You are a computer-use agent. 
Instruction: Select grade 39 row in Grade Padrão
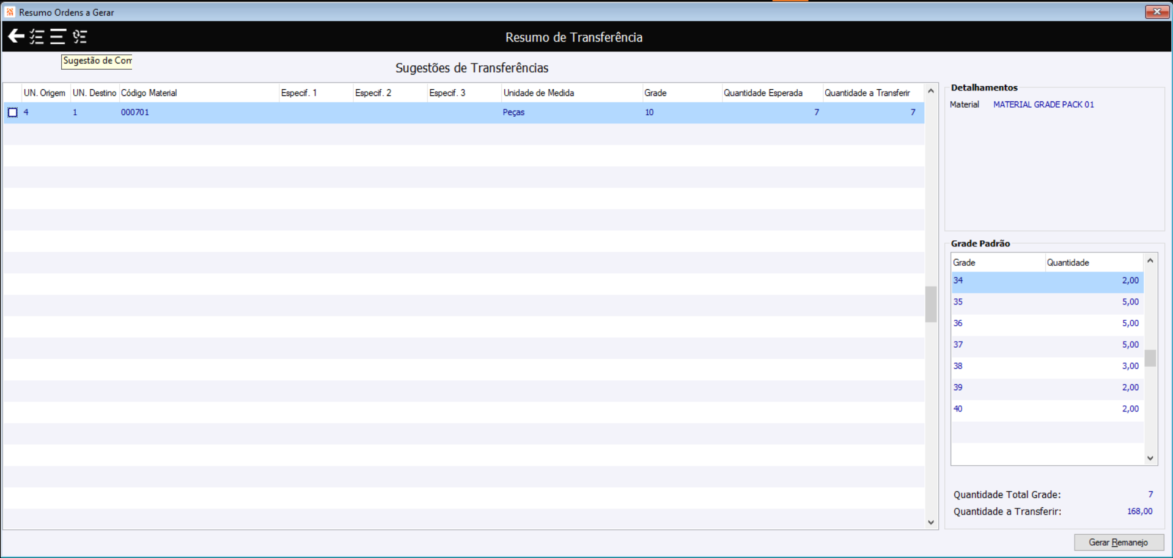(x=1047, y=388)
